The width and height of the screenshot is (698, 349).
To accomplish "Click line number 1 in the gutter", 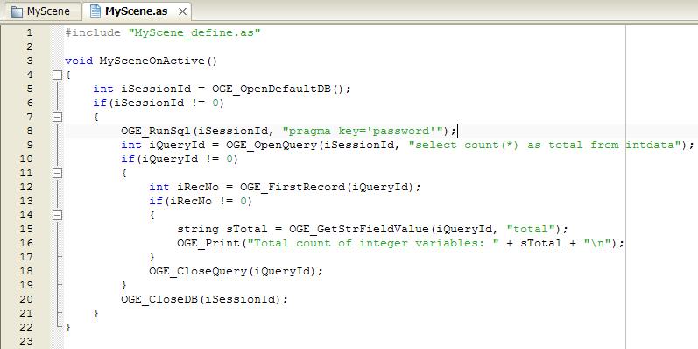I will pos(30,32).
